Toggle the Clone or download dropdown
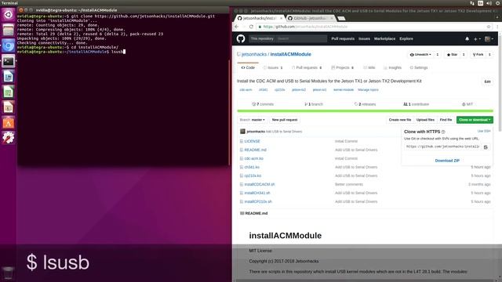The height and width of the screenshot is (282, 502). click(475, 120)
